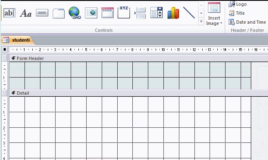Click the Insert Image picture icon
Viewport: 268px width, 160px height.
click(x=214, y=7)
